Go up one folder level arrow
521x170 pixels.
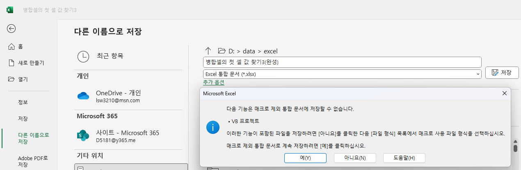point(208,51)
